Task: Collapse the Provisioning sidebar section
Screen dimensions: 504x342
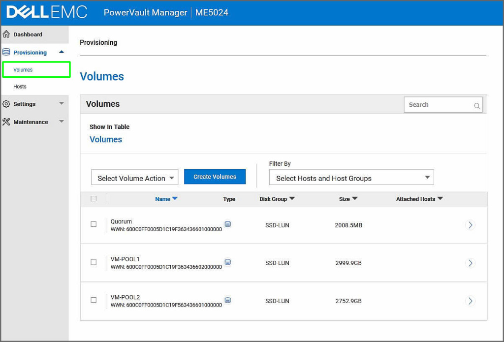Action: (61, 52)
